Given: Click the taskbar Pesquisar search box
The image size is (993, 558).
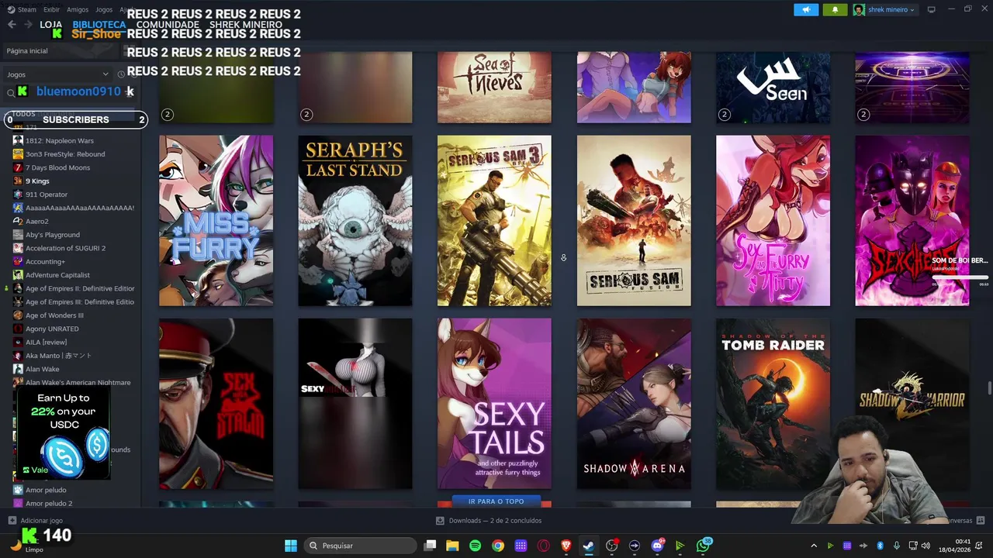Looking at the screenshot, I should click(359, 546).
